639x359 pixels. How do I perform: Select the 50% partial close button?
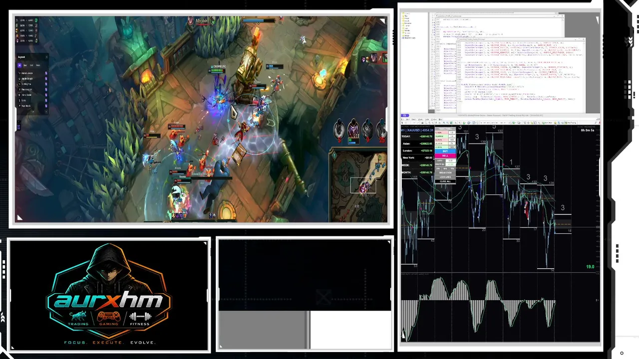(445, 169)
